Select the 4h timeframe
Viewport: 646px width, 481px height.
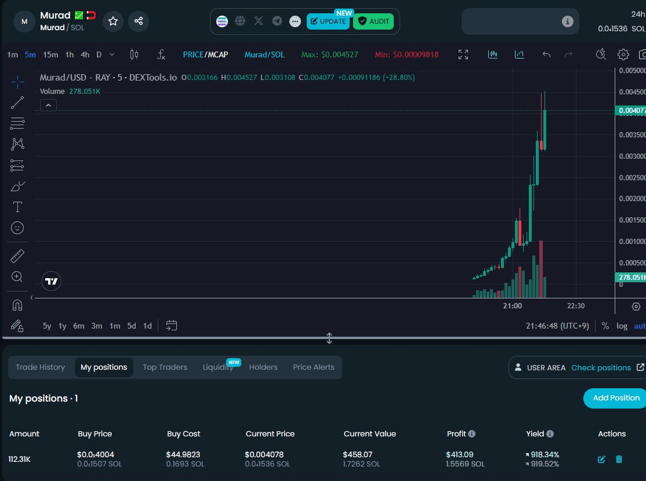(x=85, y=54)
